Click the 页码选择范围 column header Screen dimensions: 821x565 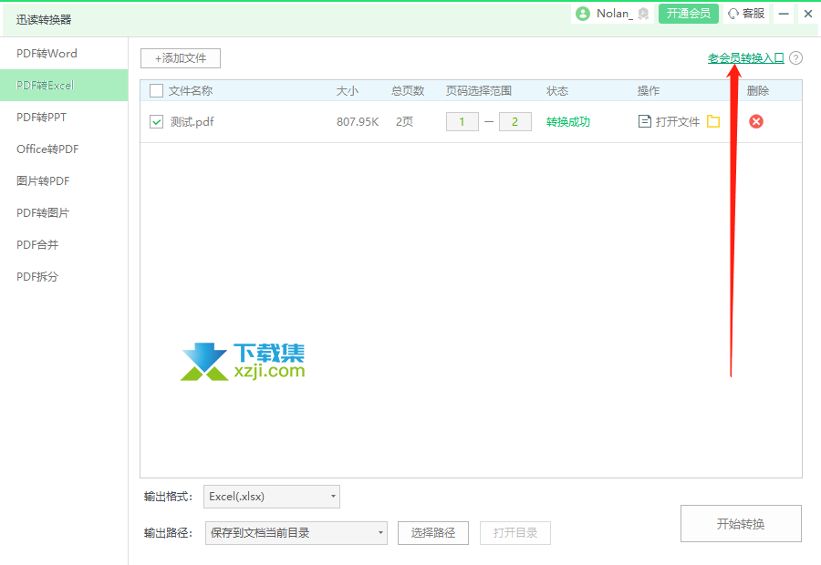(479, 91)
